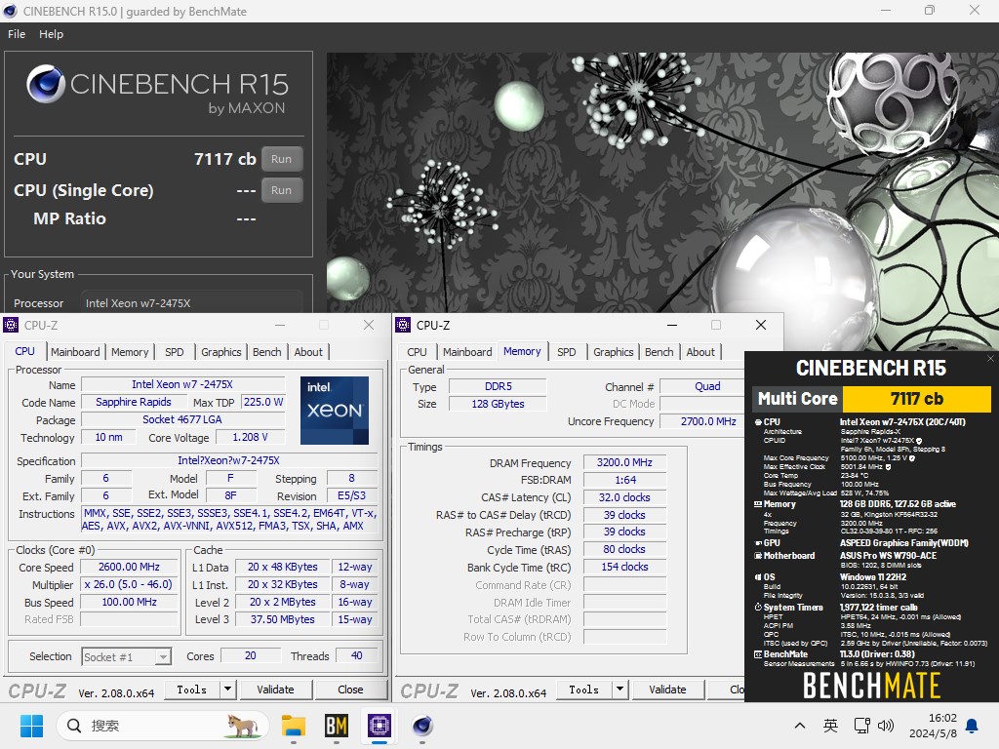The width and height of the screenshot is (999, 749).
Task: Switch to CPU tab in the right CPU-Z window
Action: [x=417, y=351]
